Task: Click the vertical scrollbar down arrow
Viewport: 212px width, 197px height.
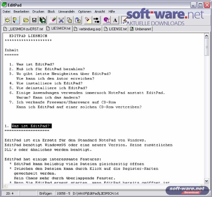Action: point(206,181)
